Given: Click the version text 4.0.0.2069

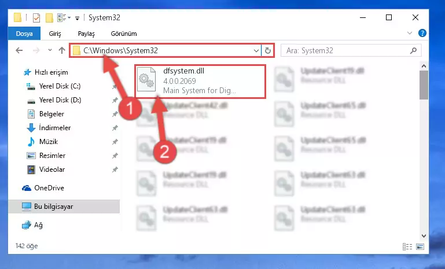Looking at the screenshot, I should click(179, 81).
